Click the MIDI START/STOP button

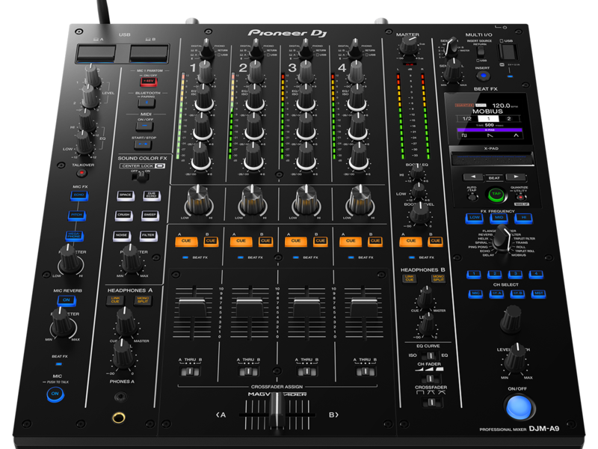[x=143, y=144]
